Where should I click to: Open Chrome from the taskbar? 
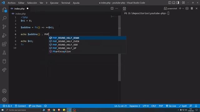pyautogui.click(x=54, y=110)
